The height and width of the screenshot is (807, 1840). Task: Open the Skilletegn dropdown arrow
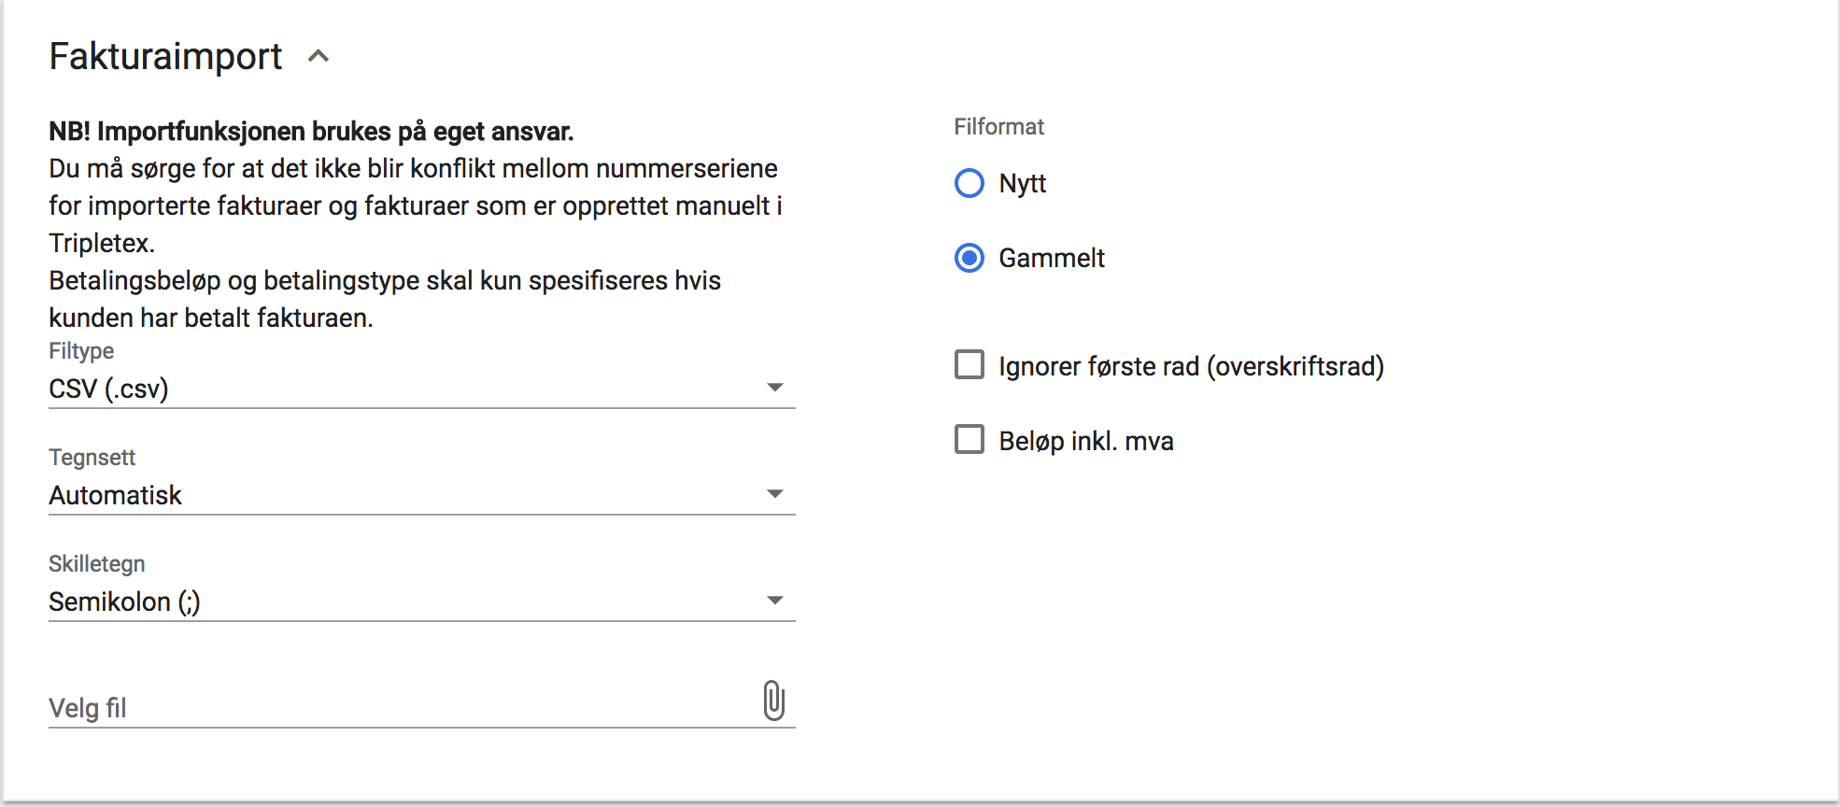(774, 601)
